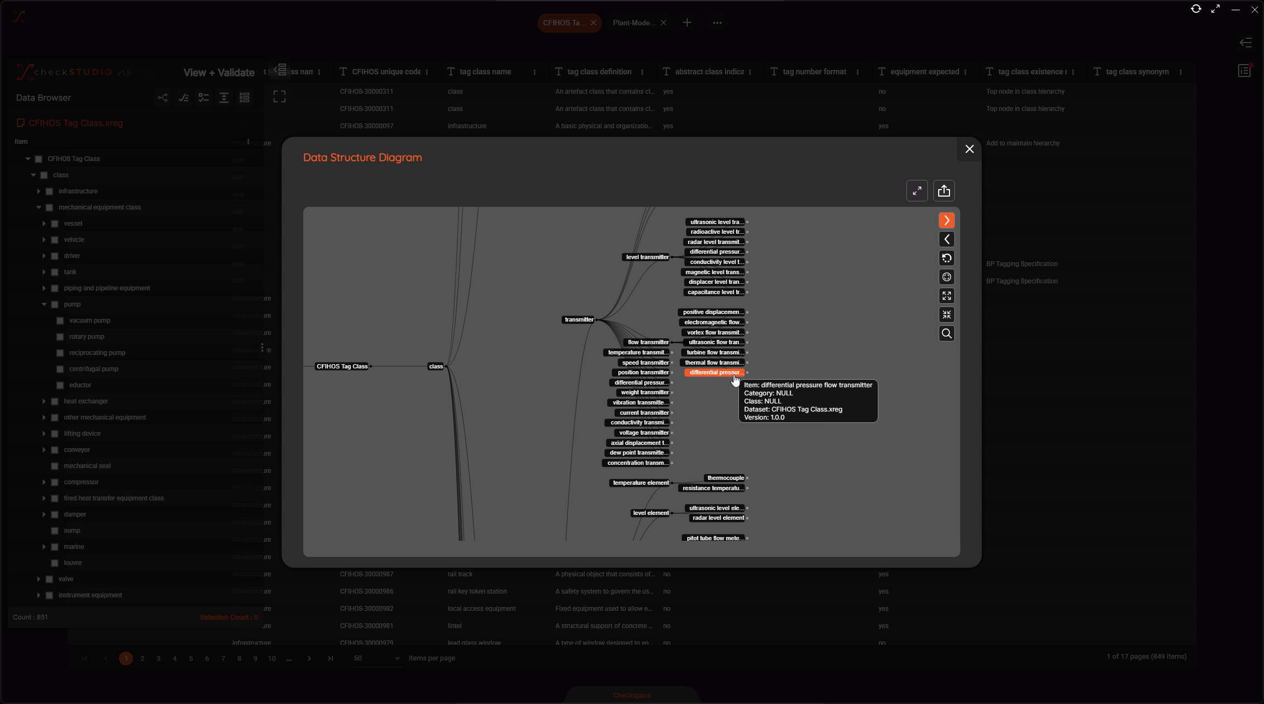Viewport: 1264px width, 704px height.
Task: Go to page 10 of results
Action: pyautogui.click(x=272, y=658)
